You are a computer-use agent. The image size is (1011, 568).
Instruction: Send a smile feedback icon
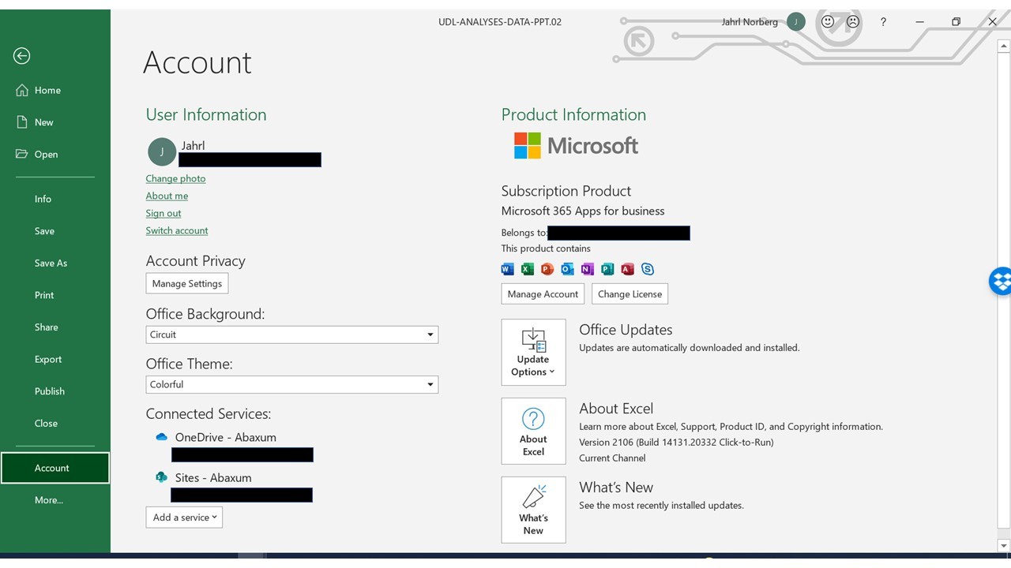[x=828, y=22]
